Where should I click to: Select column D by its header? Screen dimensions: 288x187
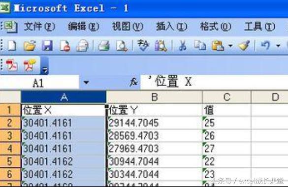tap(270, 97)
